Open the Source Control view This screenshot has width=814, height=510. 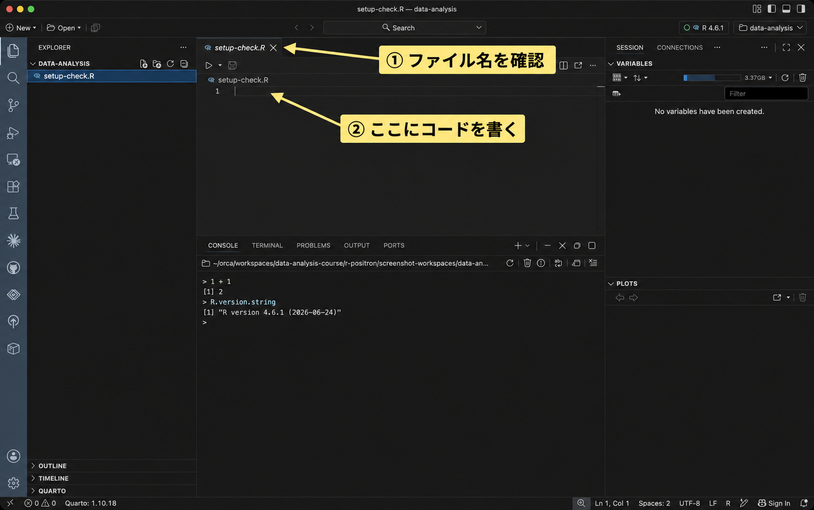coord(13,105)
